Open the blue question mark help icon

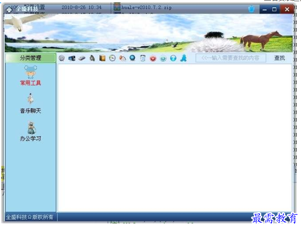173,58
